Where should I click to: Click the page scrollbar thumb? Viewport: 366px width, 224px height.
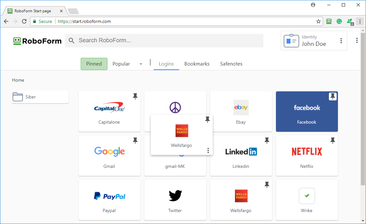point(363,109)
